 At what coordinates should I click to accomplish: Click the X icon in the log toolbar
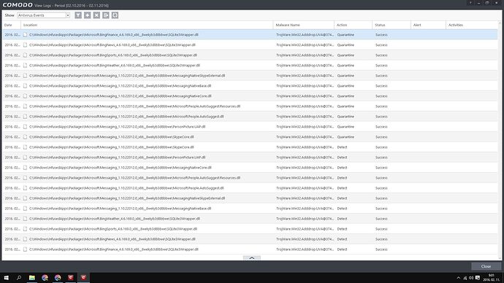point(96,15)
